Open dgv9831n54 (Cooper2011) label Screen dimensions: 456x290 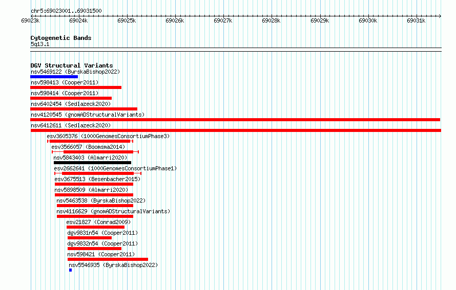click(x=102, y=233)
